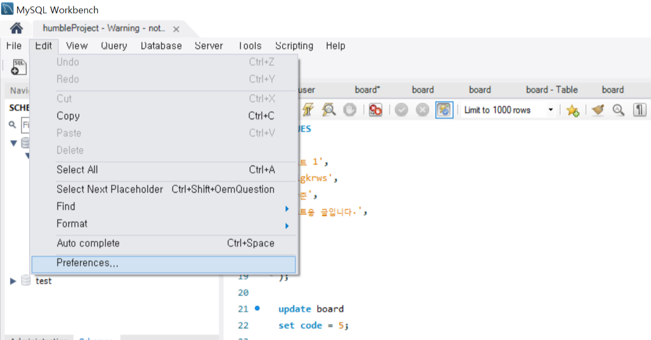Expand the Find submenu arrow
The height and width of the screenshot is (340, 651).
click(x=287, y=208)
